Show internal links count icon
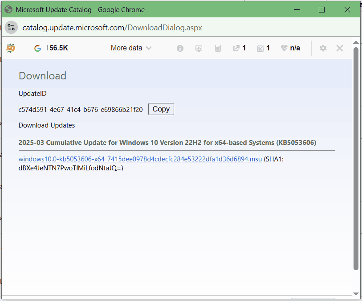Screen dimensions: 362x301 coord(260,48)
